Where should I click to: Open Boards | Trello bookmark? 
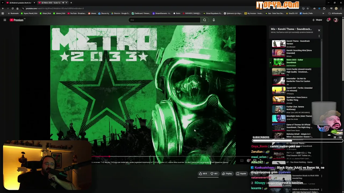(306, 13)
